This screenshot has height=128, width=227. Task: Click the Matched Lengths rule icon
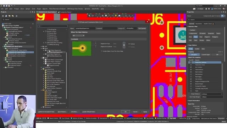click(46, 96)
